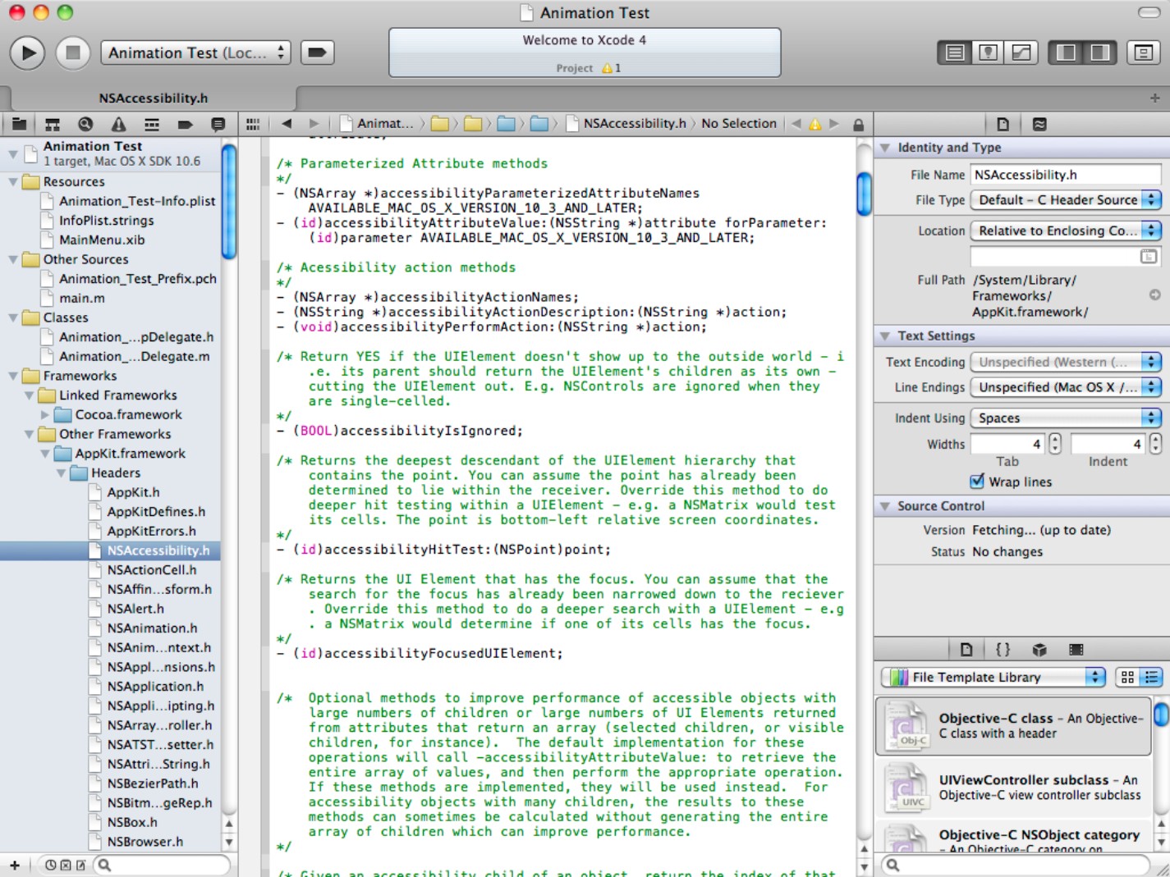The height and width of the screenshot is (877, 1170).
Task: Select the Standard editor mode icon
Action: click(x=955, y=53)
